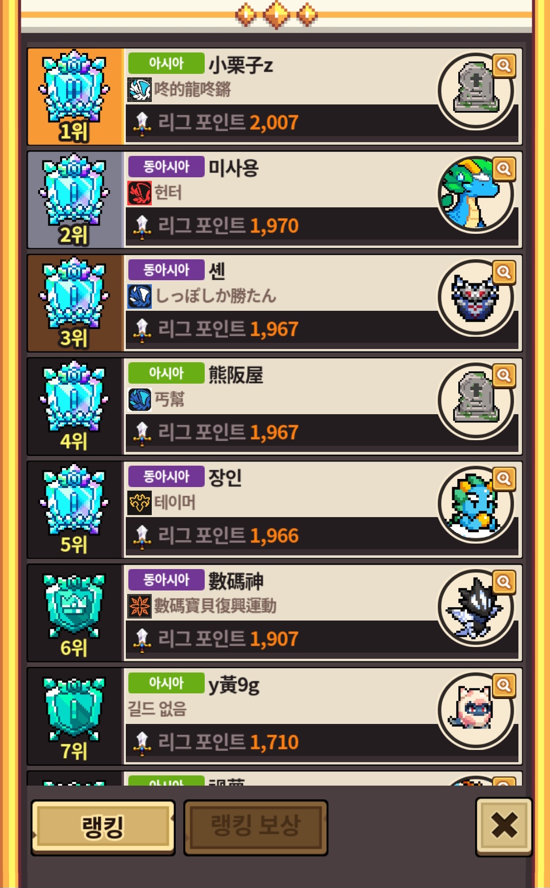Open the 랭킹 보상 tab
Screen dimensions: 550x888
tap(256, 827)
